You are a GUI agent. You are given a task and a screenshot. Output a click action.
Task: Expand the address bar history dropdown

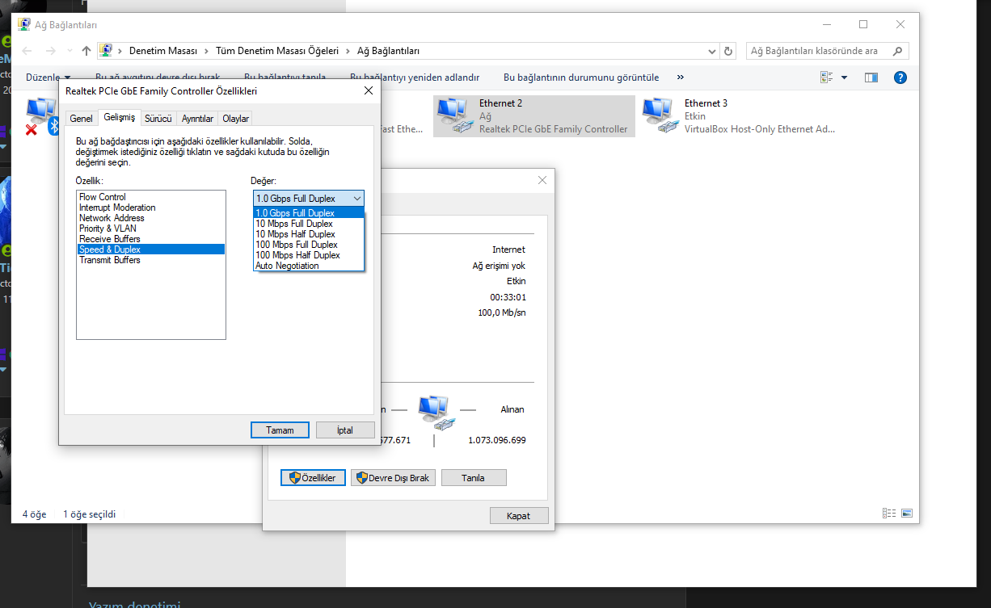point(711,51)
